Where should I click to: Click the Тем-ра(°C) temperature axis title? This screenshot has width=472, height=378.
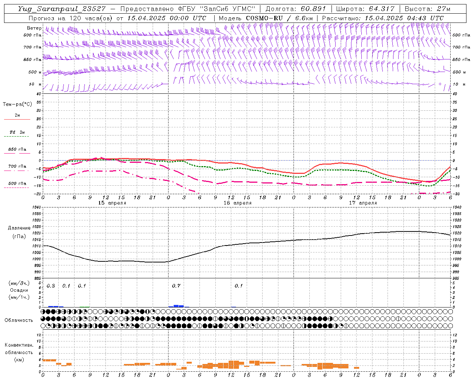17,104
